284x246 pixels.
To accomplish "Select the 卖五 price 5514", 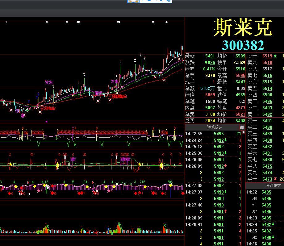I will coord(267,88).
